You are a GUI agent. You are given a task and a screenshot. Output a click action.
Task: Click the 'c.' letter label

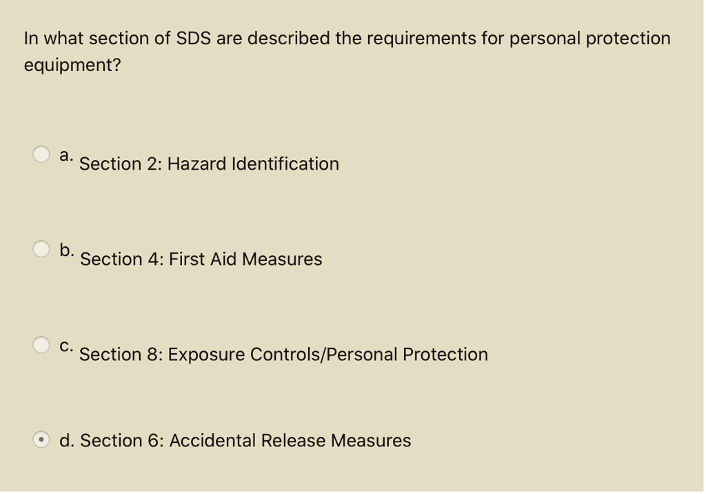tap(67, 344)
